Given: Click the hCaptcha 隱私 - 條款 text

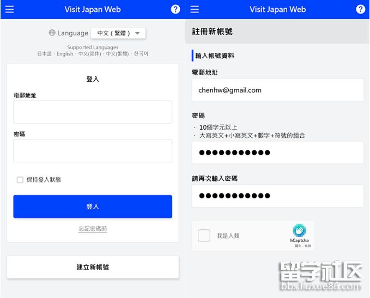Looking at the screenshot, I should pyautogui.click(x=299, y=246).
